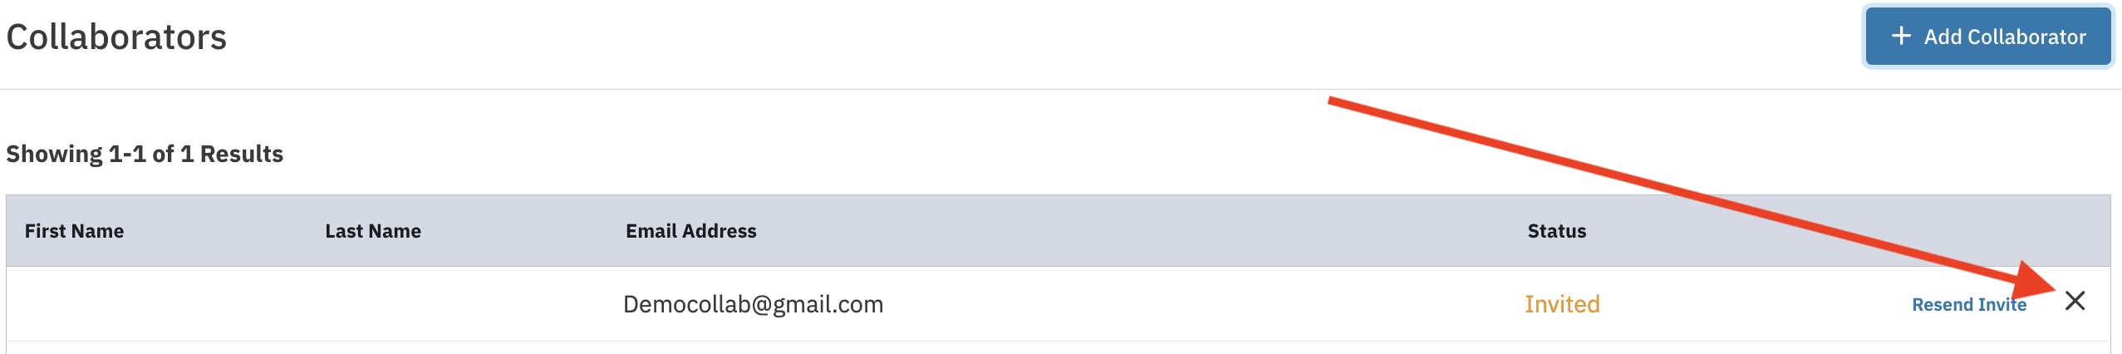The width and height of the screenshot is (2122, 354).
Task: Click the Resend Invite link
Action: coord(1968,305)
